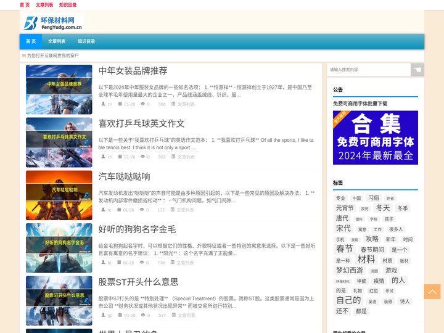Click the author icon under 中年女装品牌推荐

tap(104, 104)
